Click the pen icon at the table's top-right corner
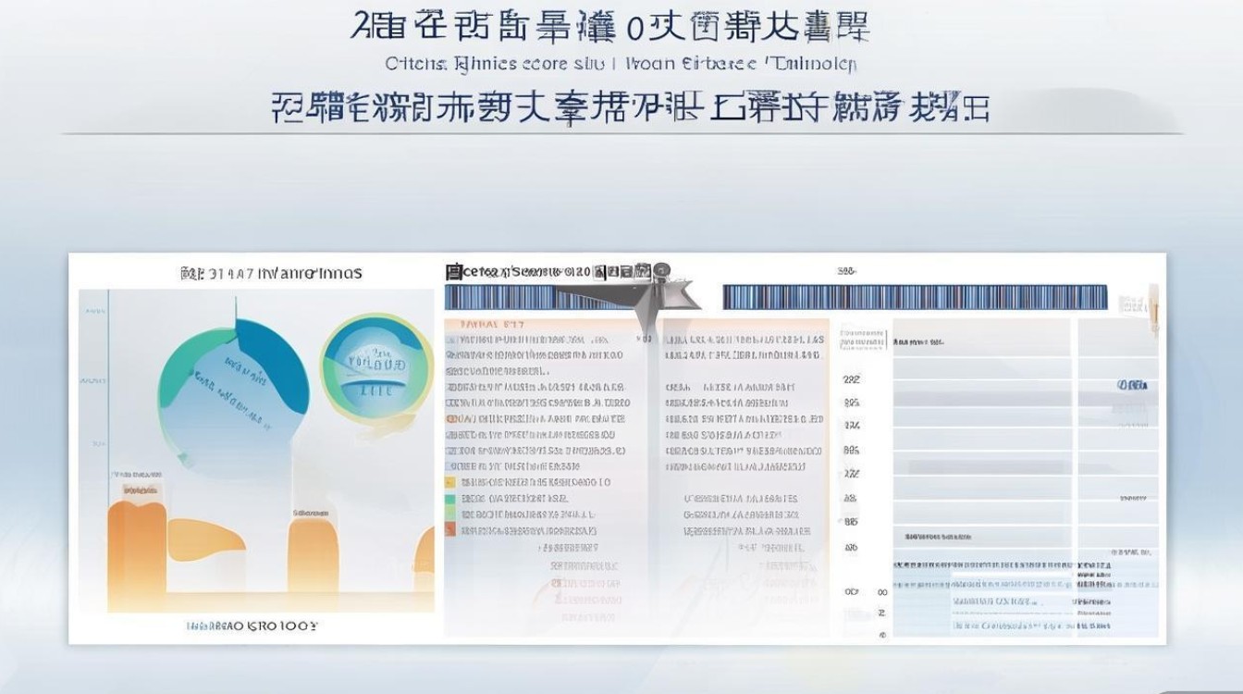 (x=1153, y=305)
